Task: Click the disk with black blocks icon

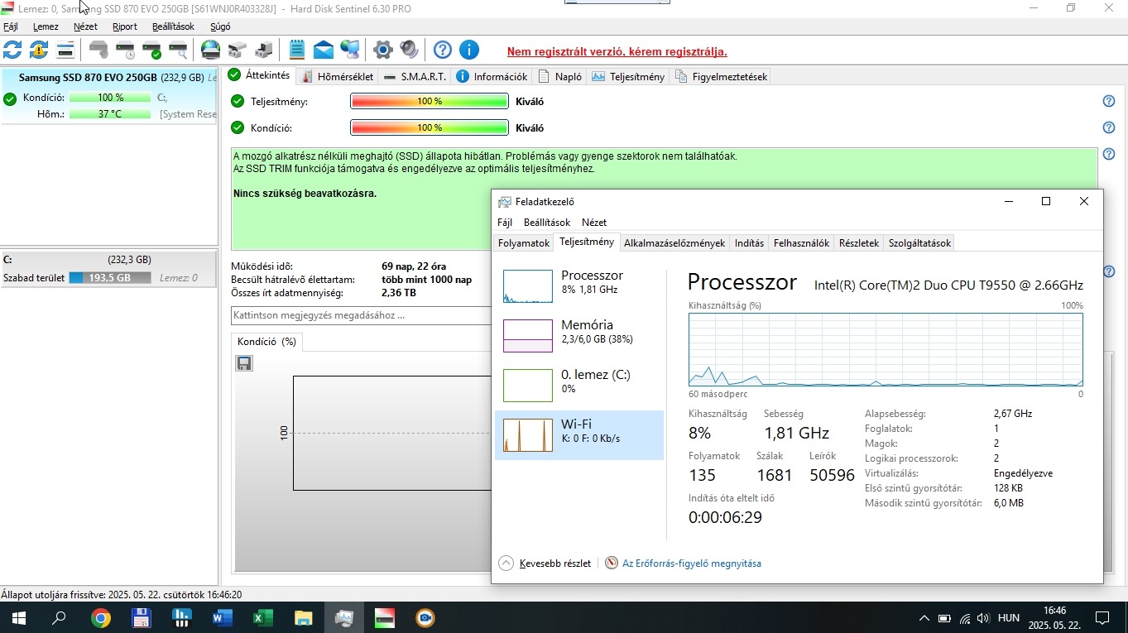Action: click(264, 50)
